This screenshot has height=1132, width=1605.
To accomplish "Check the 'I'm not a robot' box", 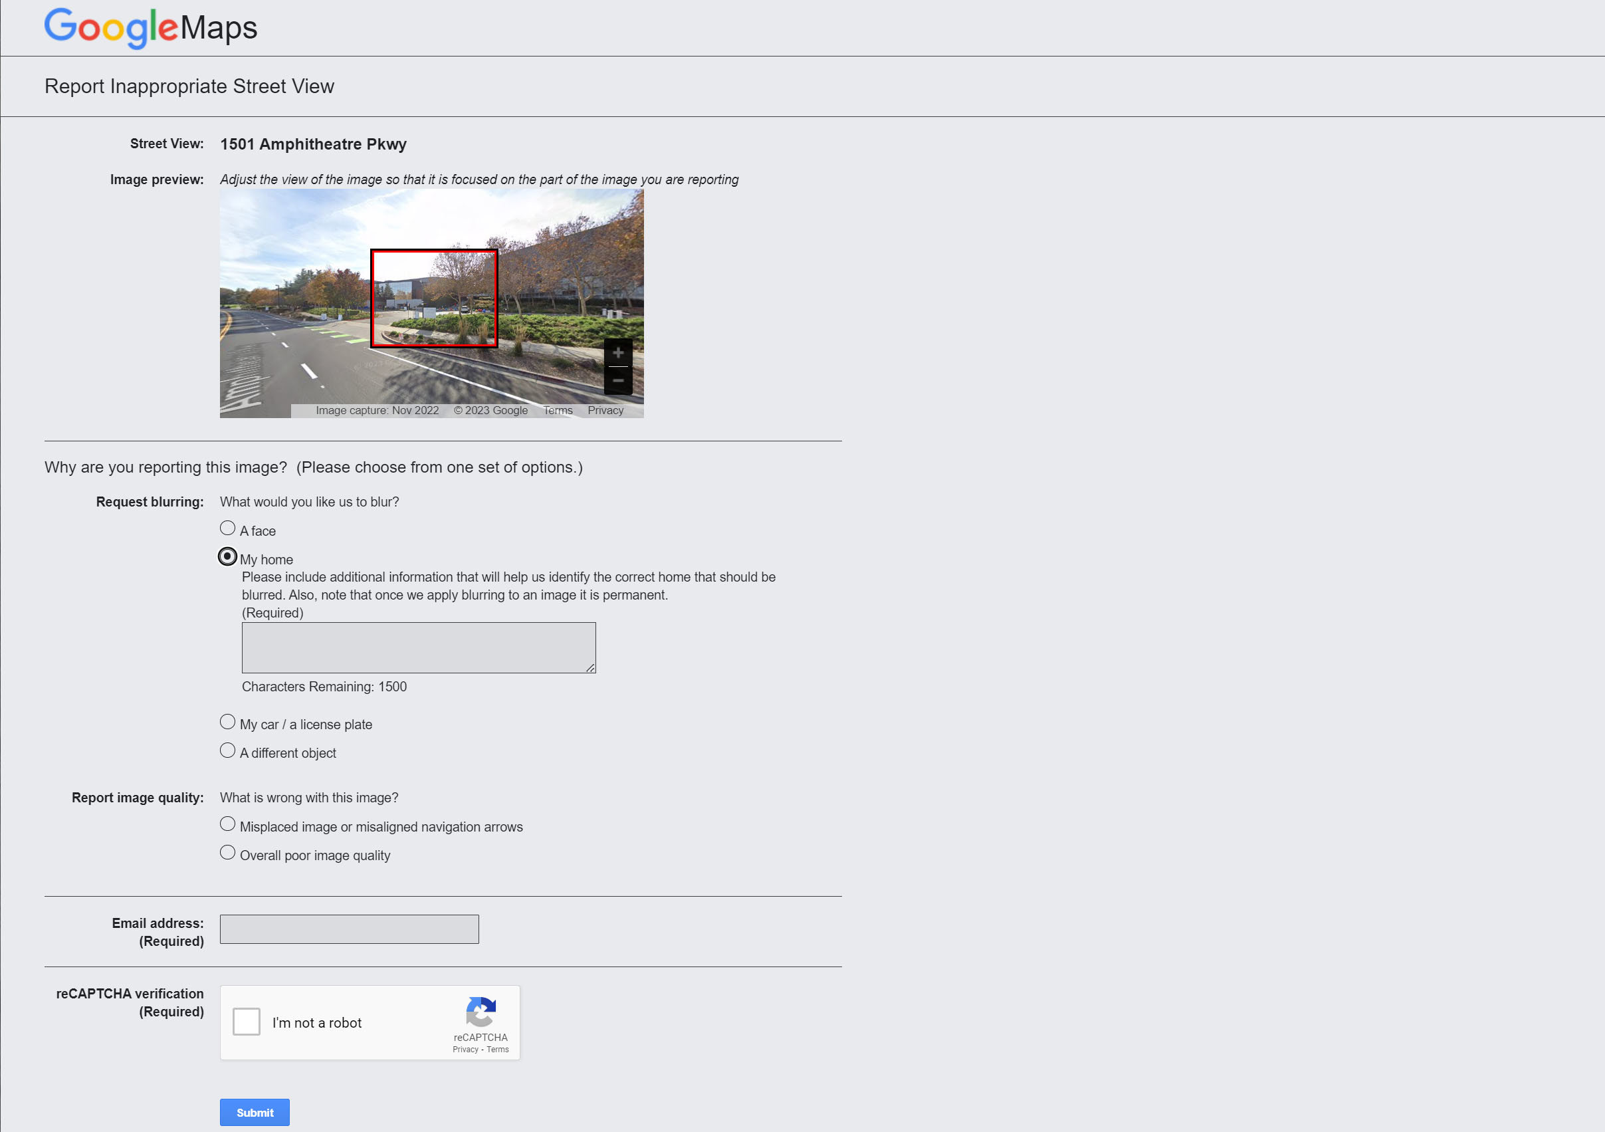I will (x=246, y=1022).
